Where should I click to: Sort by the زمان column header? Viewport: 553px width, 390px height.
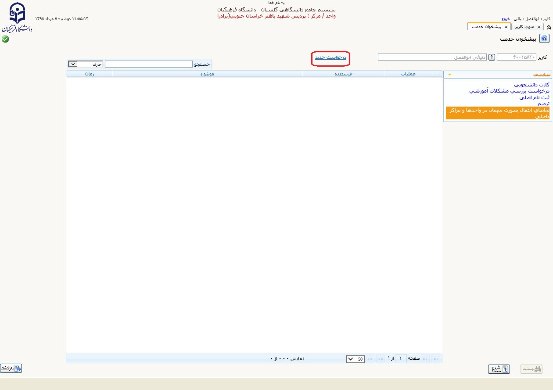click(x=90, y=74)
